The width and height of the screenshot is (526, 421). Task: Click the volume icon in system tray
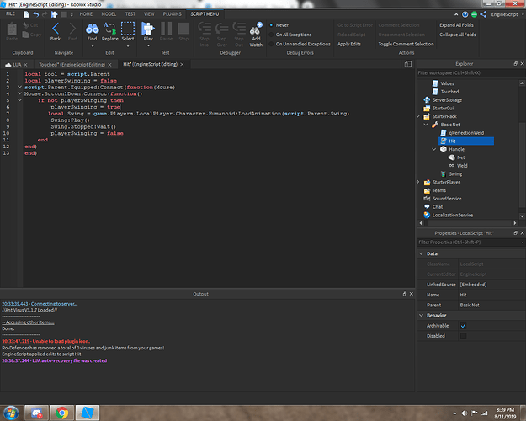click(465, 413)
